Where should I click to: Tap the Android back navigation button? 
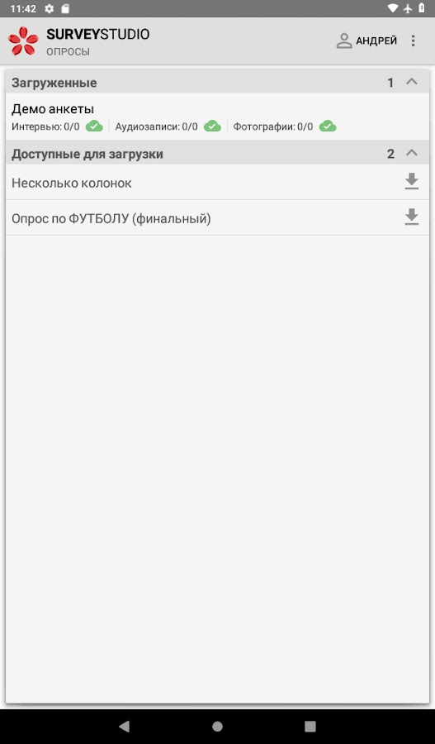point(124,726)
